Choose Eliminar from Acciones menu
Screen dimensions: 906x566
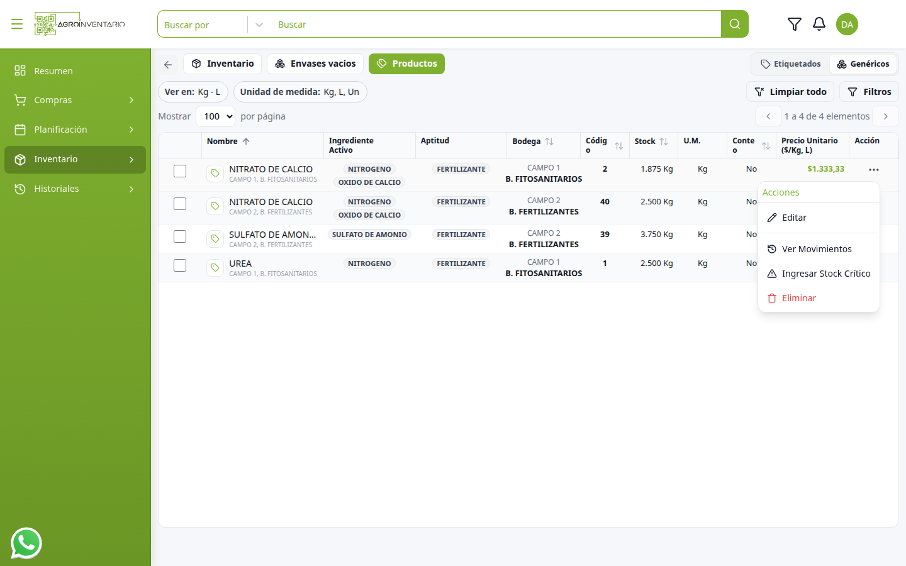819,298
